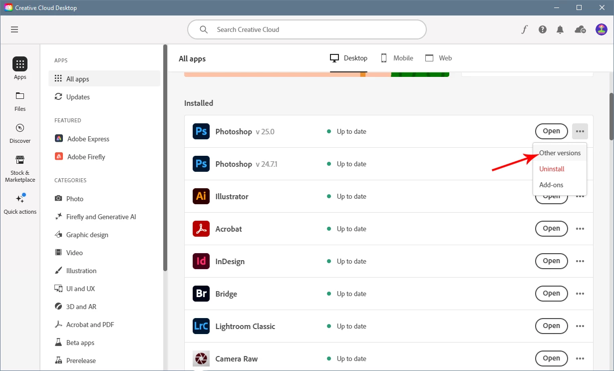Switch to the Mobile tab

[397, 58]
